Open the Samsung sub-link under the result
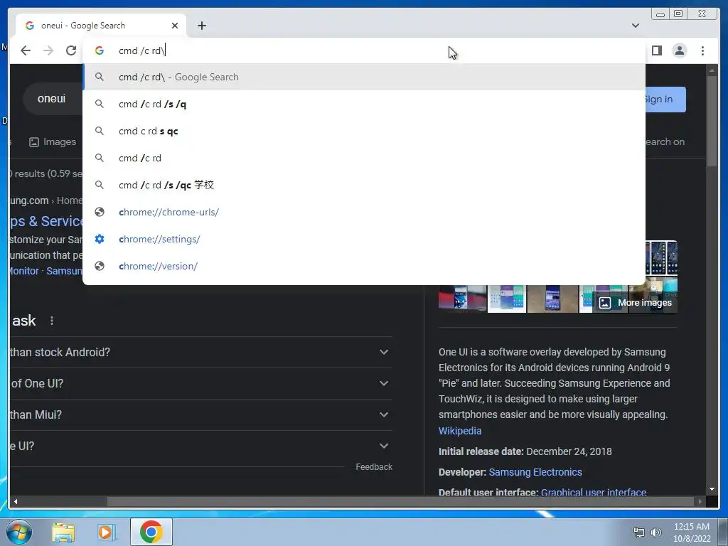 coord(65,271)
